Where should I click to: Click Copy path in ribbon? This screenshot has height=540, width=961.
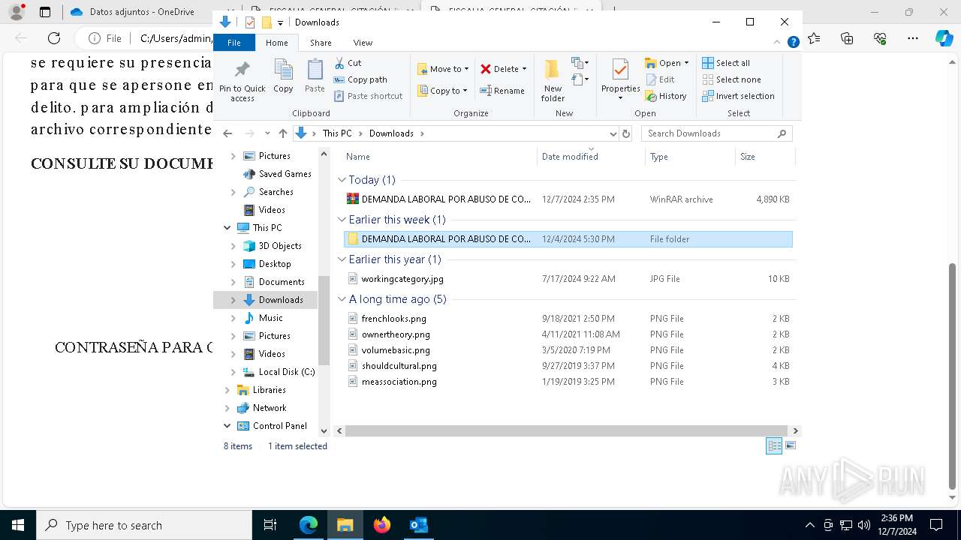point(360,79)
